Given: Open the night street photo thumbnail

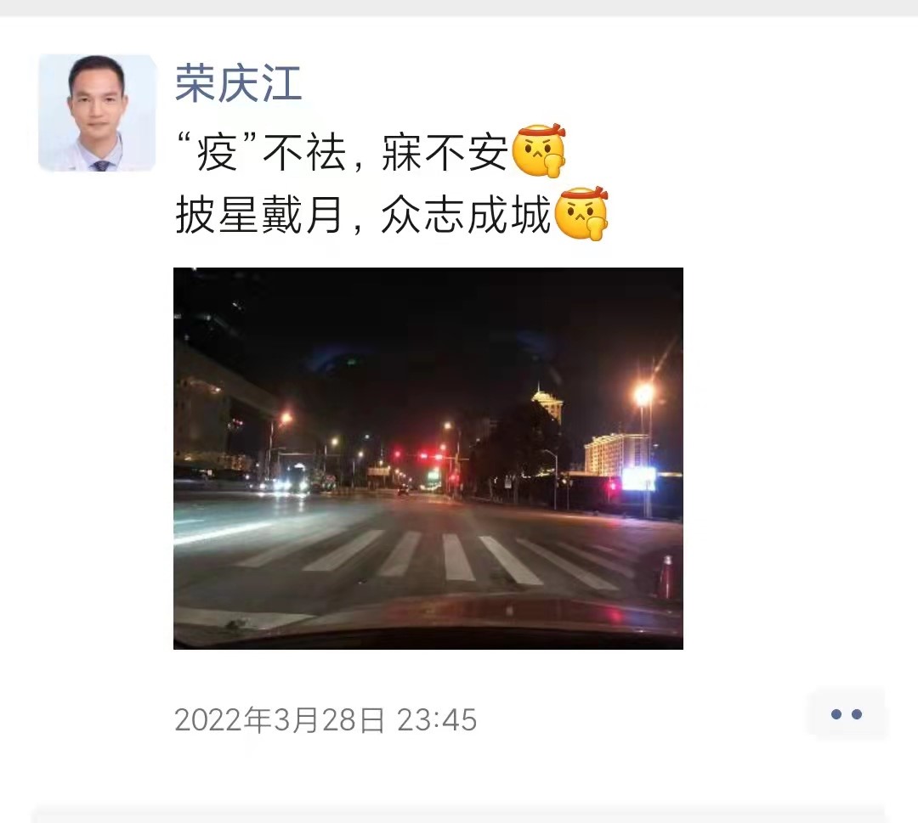Looking at the screenshot, I should click(x=428, y=458).
